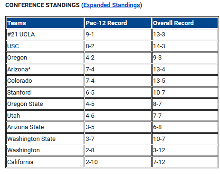Click the Stanford team cell

pos(45,93)
